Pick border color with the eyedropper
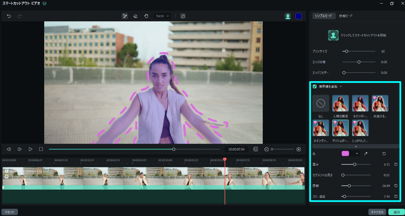405x216 pixels. 365,153
